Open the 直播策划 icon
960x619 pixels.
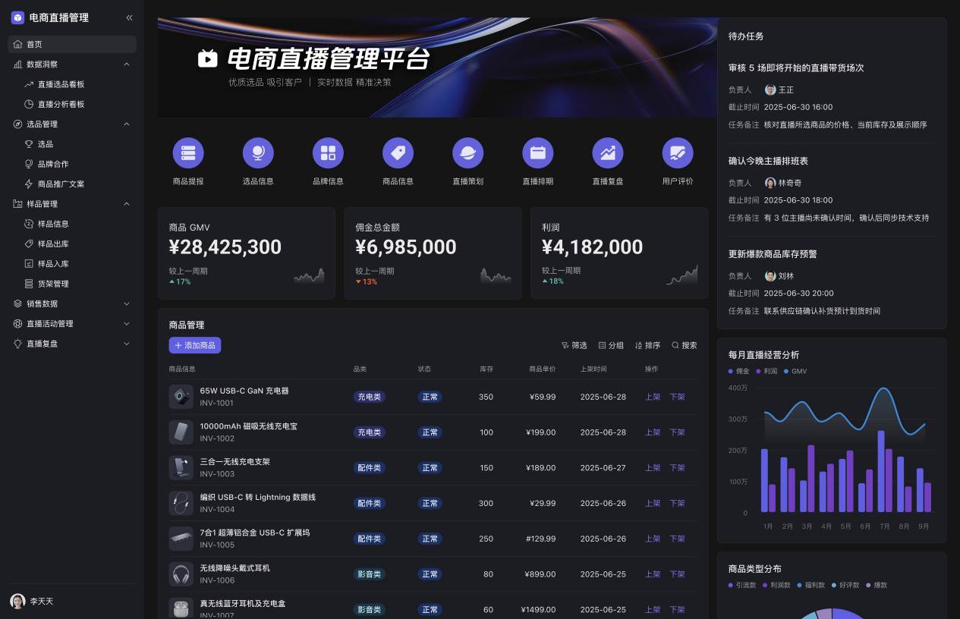[467, 152]
